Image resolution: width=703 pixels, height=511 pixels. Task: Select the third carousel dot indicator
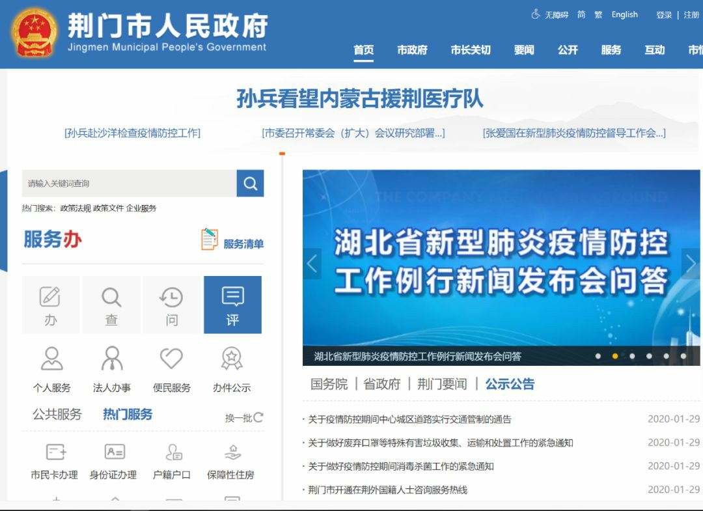(x=632, y=356)
